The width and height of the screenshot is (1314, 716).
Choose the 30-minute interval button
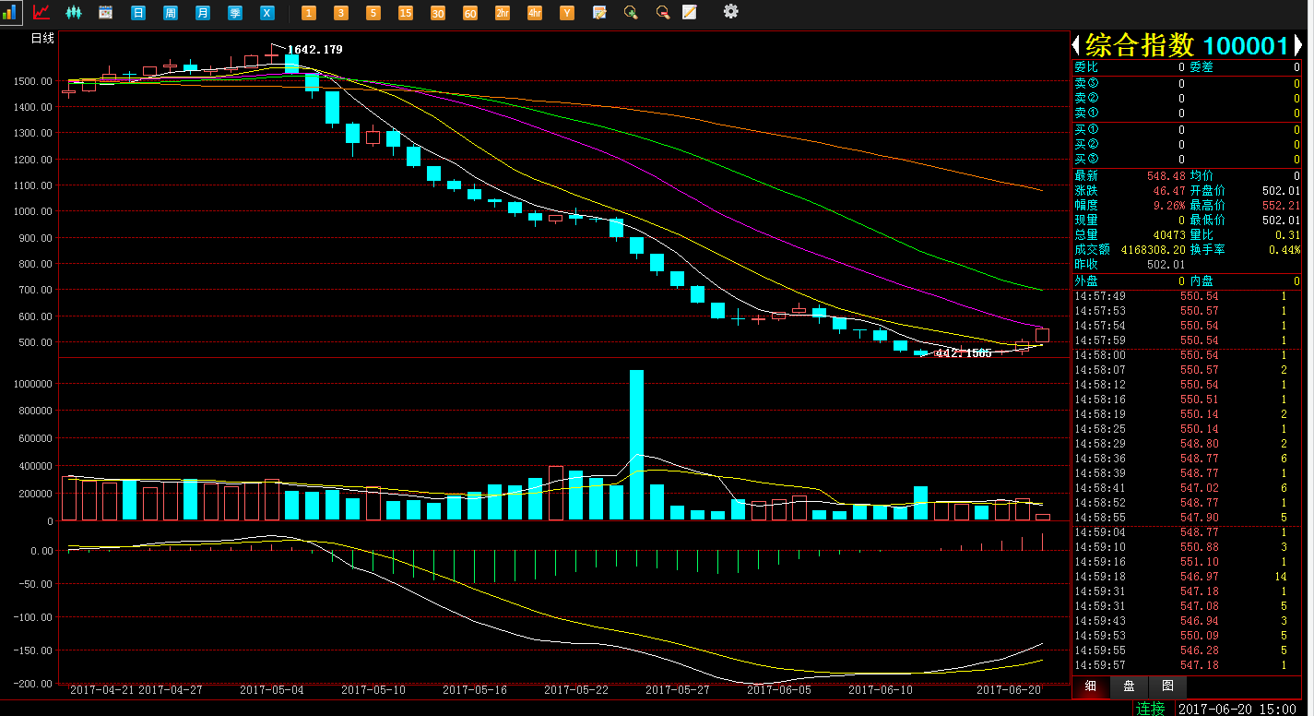tap(438, 13)
